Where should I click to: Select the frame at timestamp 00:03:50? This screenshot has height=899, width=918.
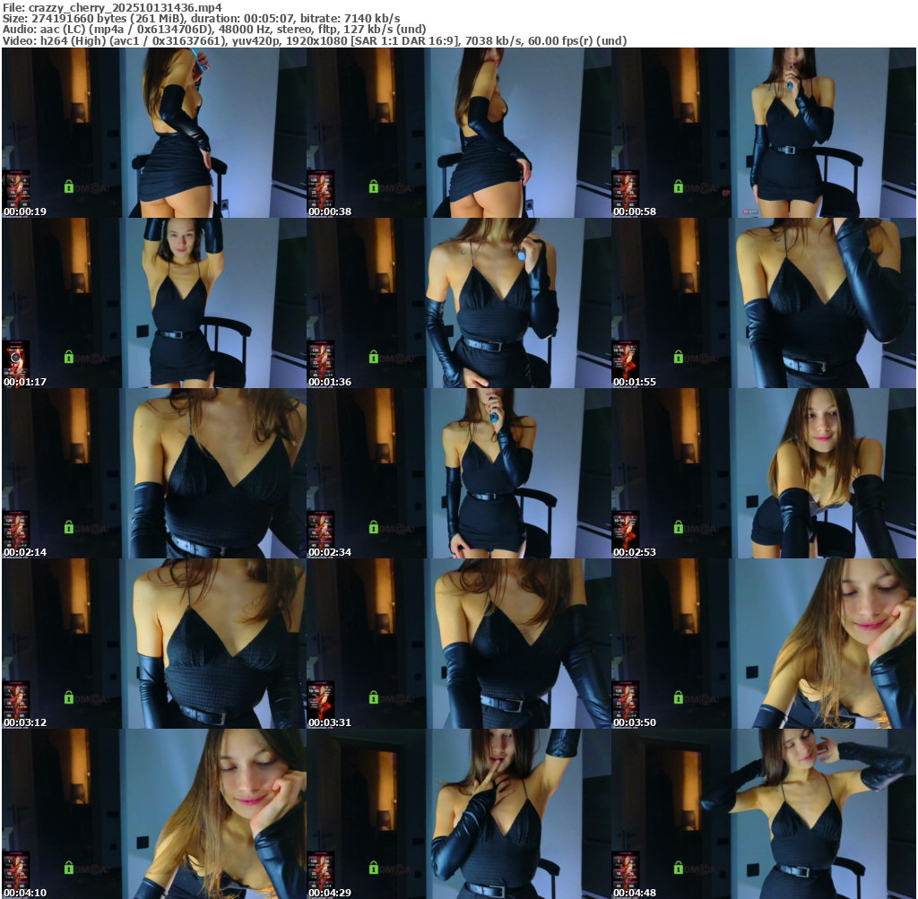pos(763,643)
